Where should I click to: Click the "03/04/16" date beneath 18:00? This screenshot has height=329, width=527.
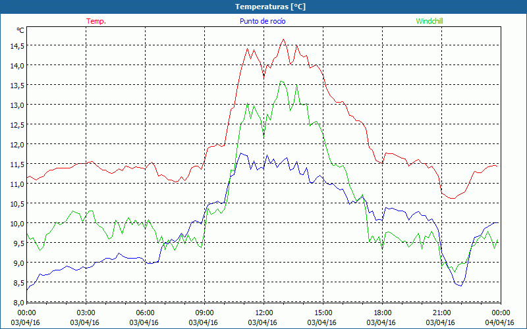point(381,322)
